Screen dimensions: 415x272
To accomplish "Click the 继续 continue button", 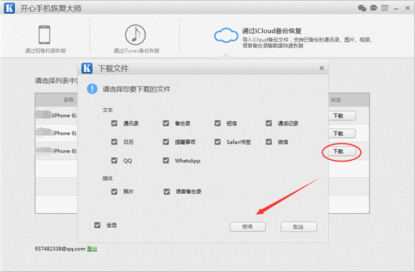I will [248, 227].
